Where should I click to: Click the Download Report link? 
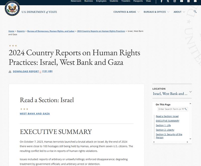coord(26,71)
